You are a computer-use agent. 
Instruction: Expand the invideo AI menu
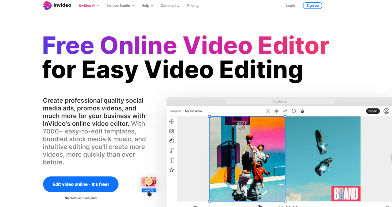89,6
